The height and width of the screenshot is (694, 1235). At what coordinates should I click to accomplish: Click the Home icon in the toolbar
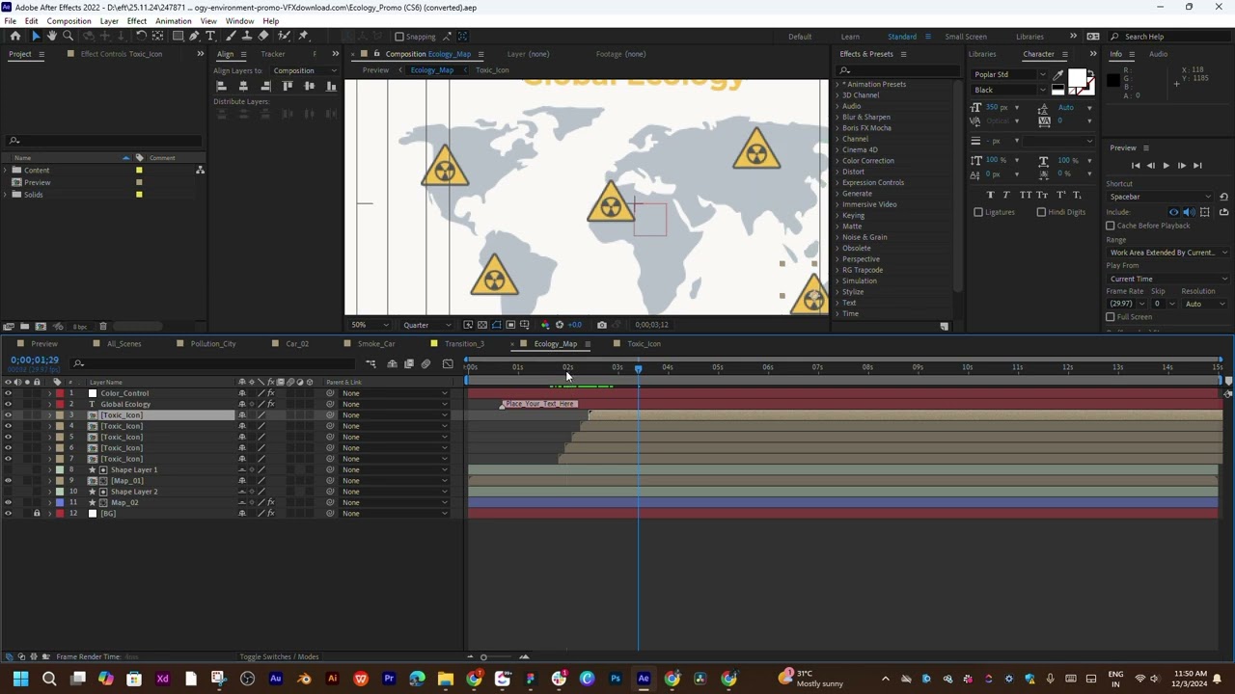click(x=15, y=36)
